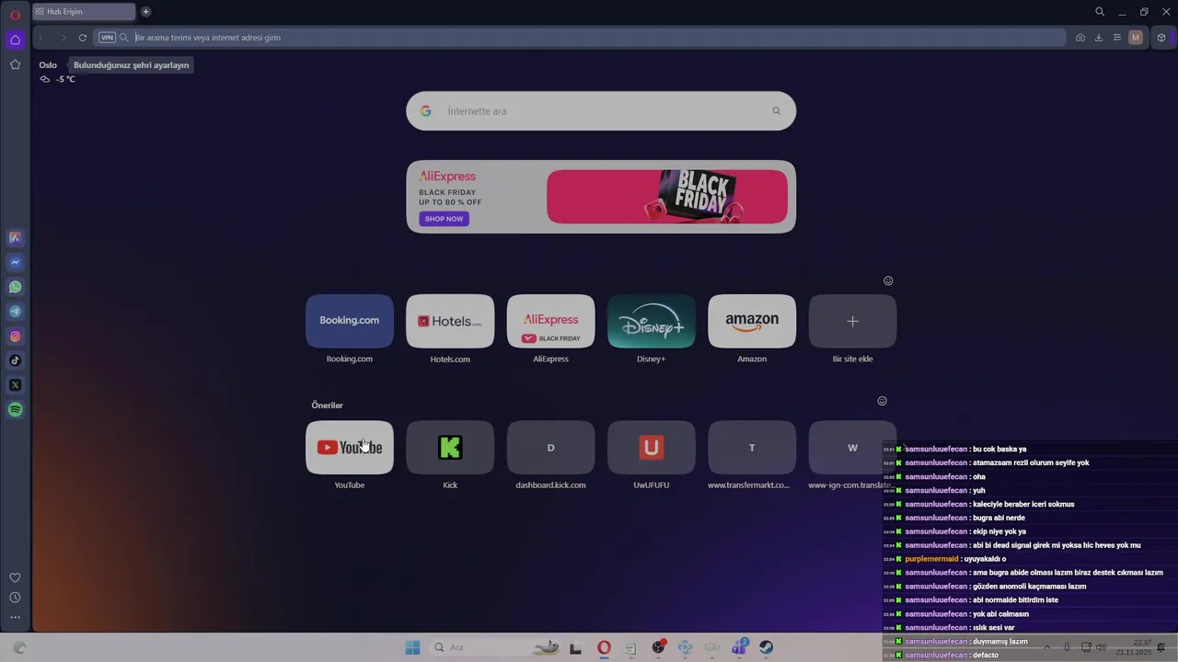1178x662 pixels.
Task: Open the three-dot sidebar setup menu
Action: click(15, 618)
